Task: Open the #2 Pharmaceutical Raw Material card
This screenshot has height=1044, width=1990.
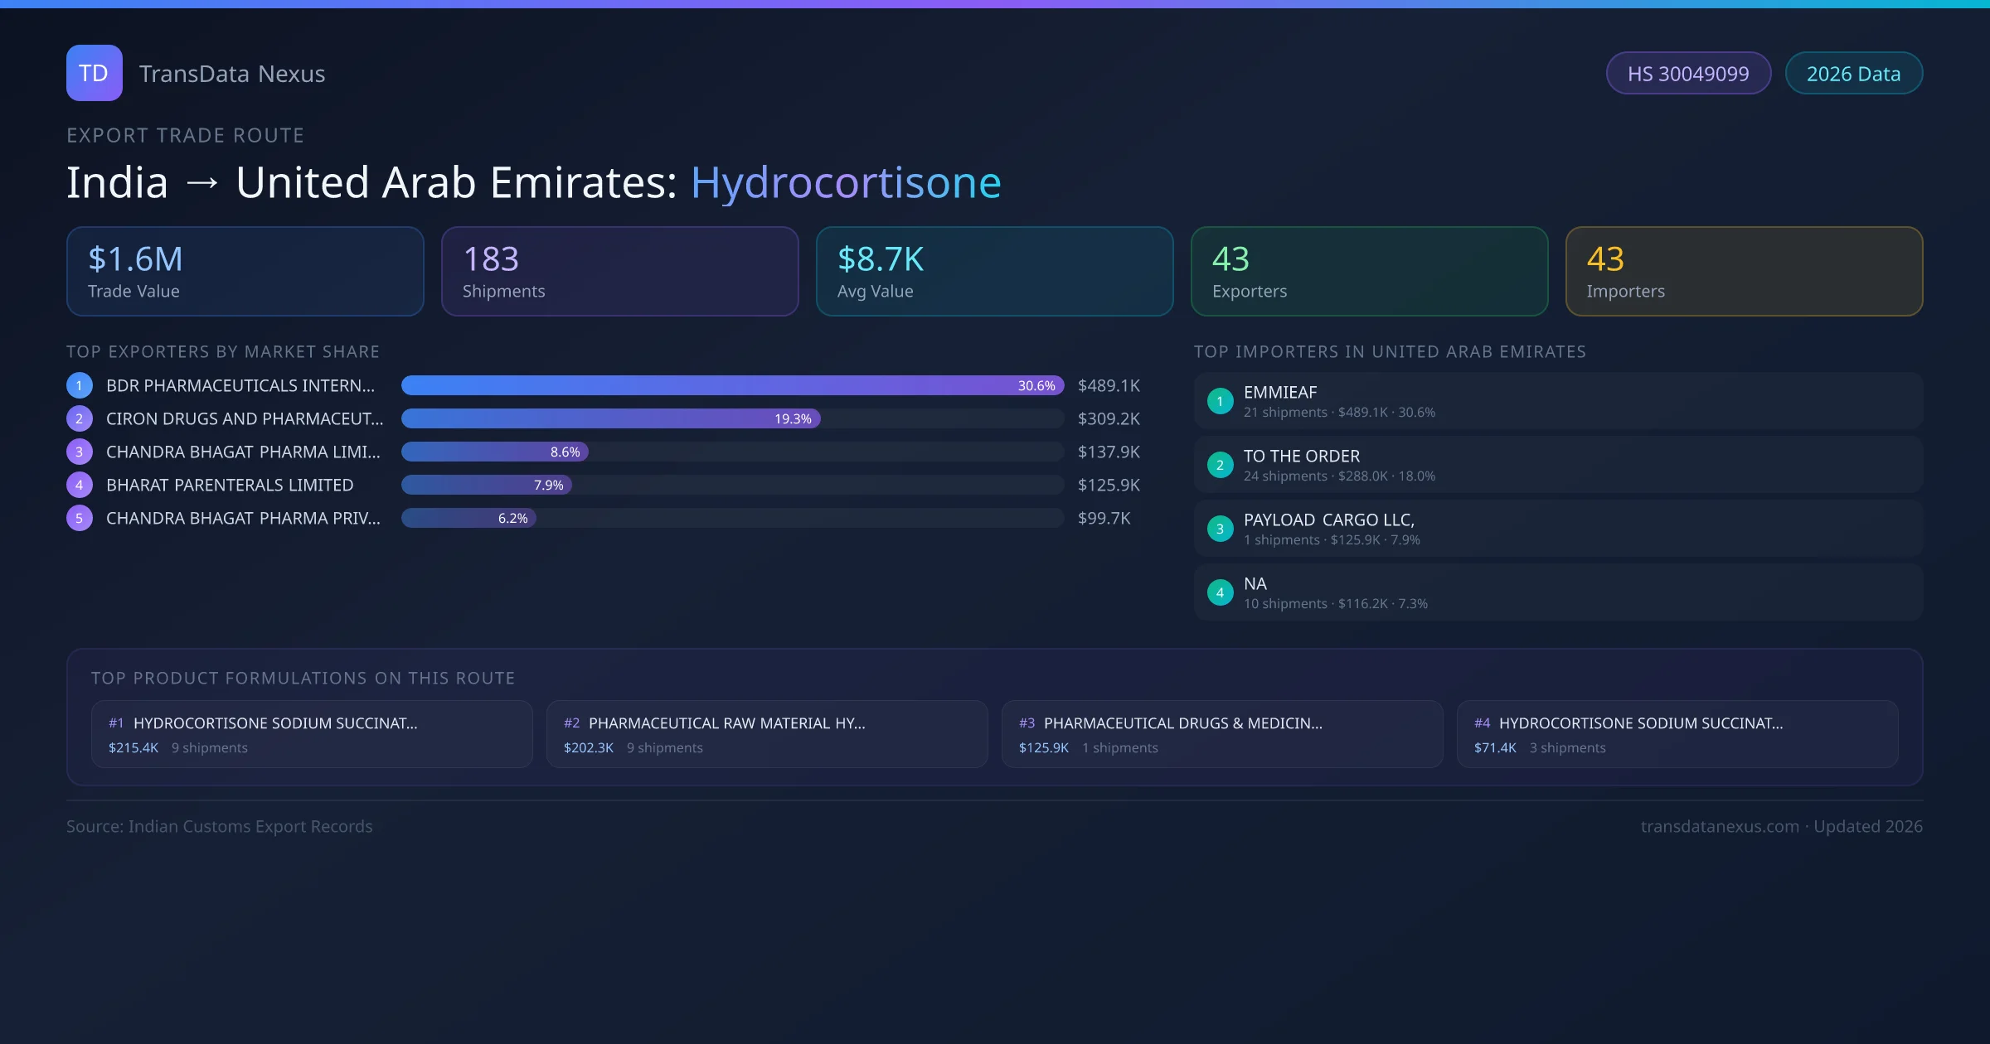Action: [x=766, y=734]
